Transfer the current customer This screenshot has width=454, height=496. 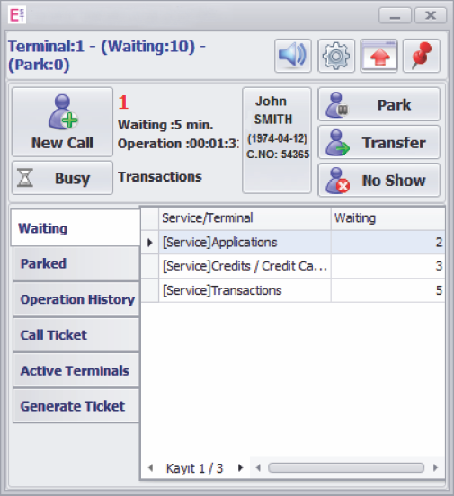click(379, 142)
